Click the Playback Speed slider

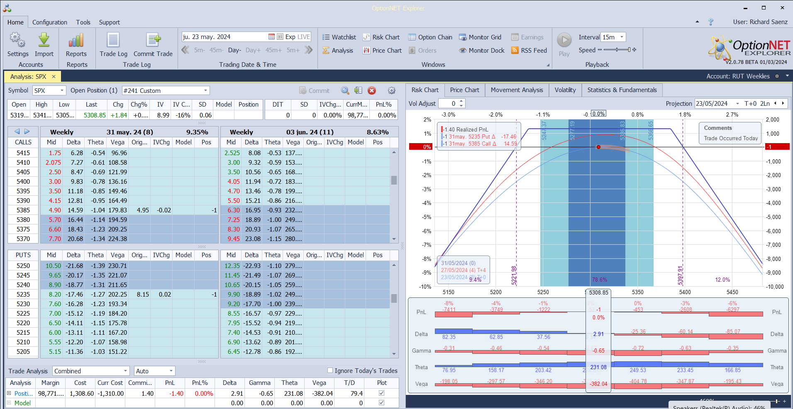[617, 50]
